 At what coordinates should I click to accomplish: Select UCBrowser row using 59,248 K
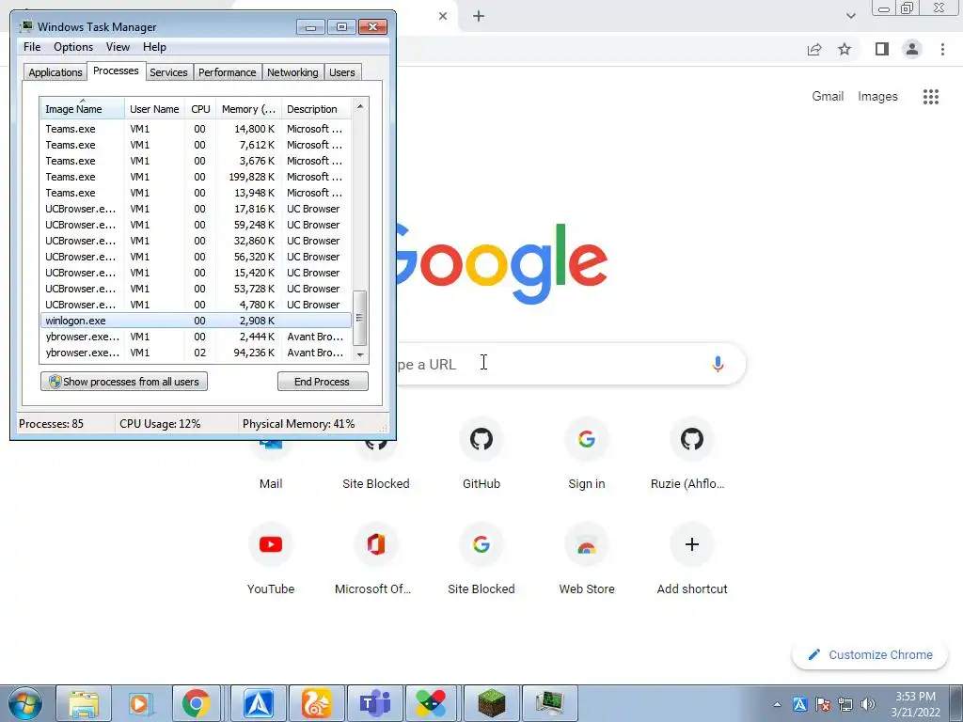196,225
